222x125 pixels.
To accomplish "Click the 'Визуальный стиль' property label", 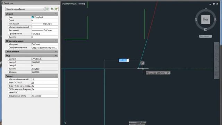I will point(17,96).
